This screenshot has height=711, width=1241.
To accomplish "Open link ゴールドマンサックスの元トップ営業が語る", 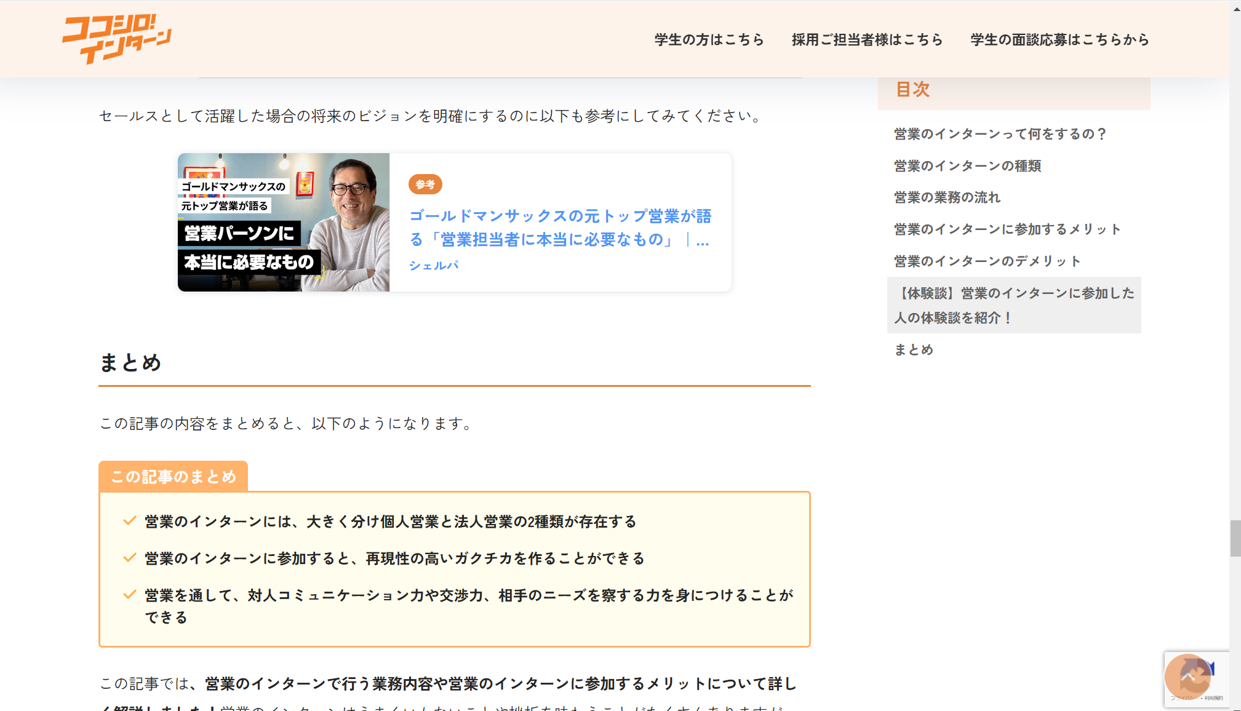I will [560, 228].
